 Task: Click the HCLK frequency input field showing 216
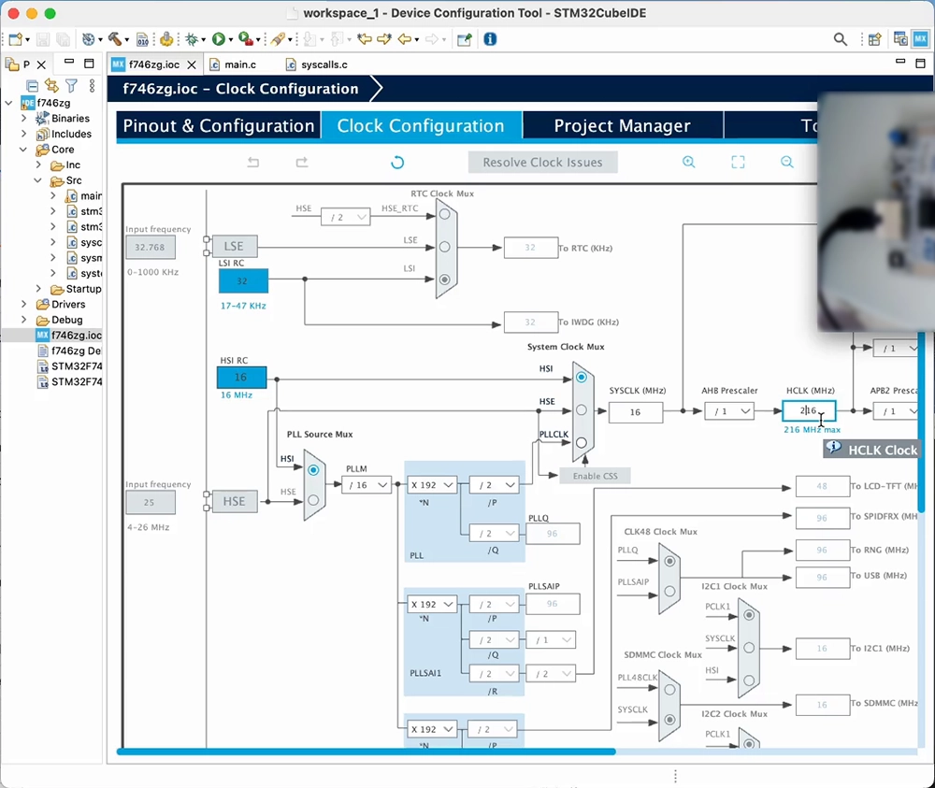click(x=809, y=411)
